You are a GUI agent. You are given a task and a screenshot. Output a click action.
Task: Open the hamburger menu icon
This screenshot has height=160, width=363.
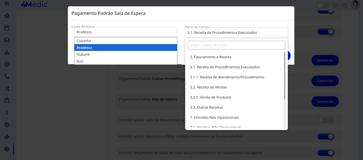pos(7,4)
